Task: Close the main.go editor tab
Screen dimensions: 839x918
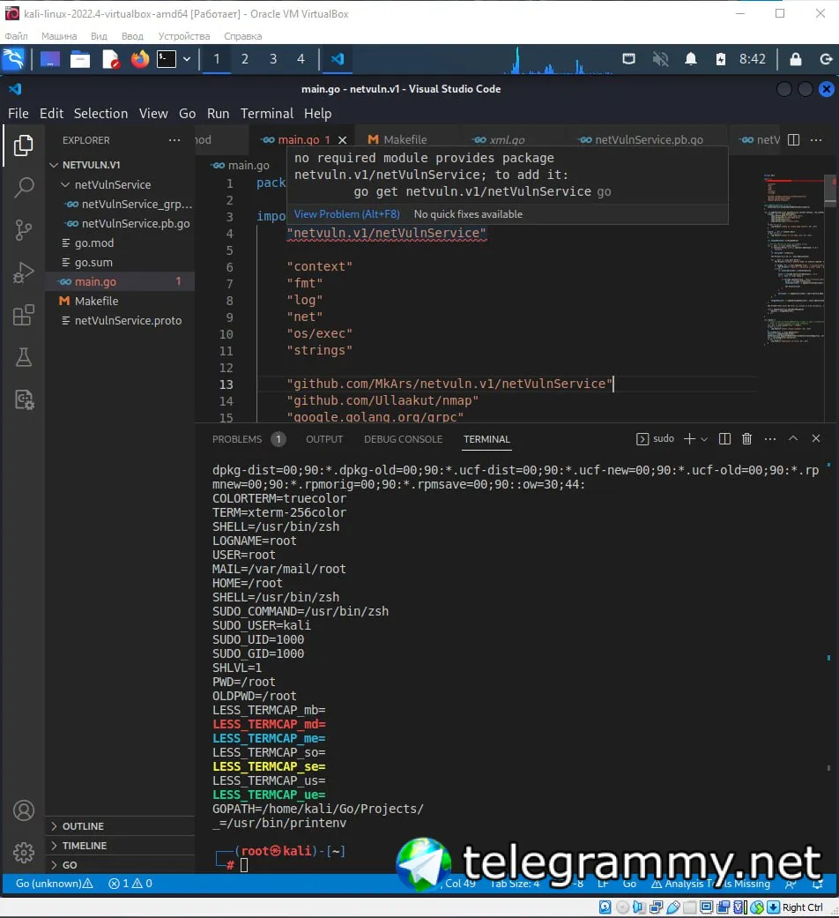Action: [342, 140]
